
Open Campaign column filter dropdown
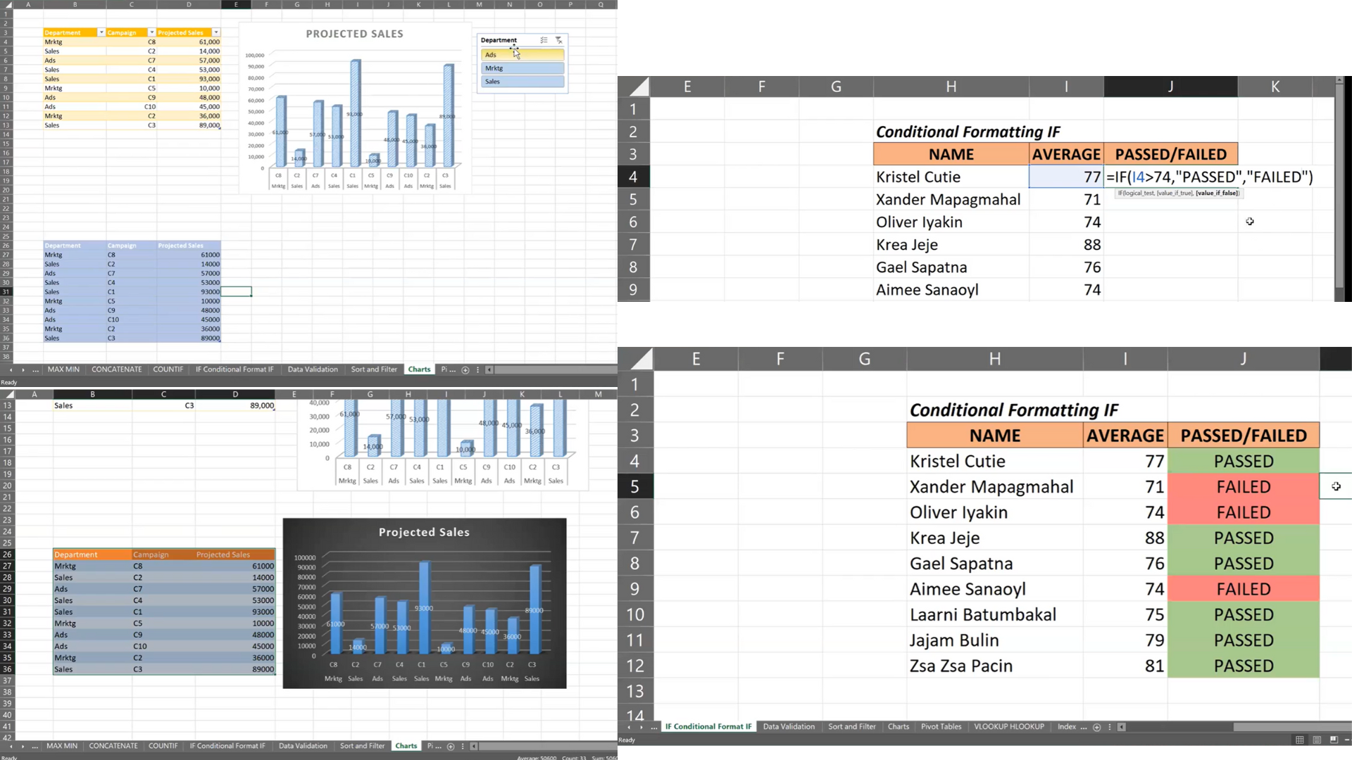point(151,32)
